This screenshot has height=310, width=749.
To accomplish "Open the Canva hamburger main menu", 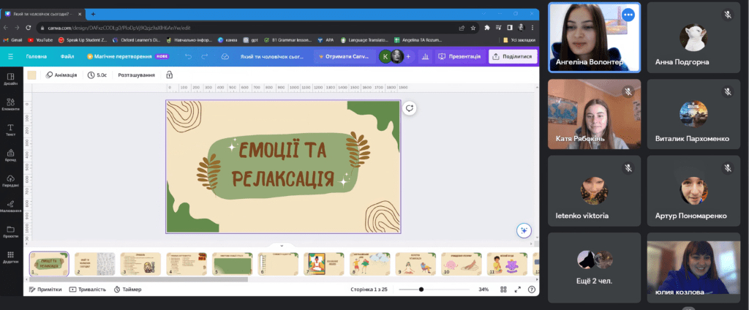I will (x=10, y=56).
